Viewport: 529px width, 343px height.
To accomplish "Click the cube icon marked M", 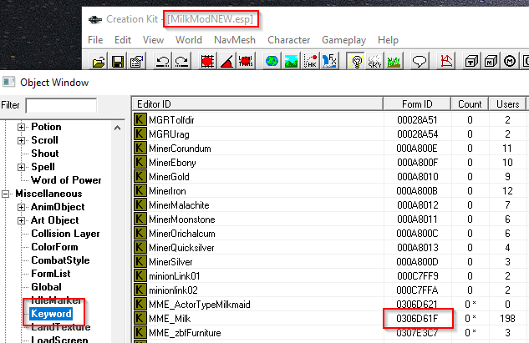I will tap(491, 61).
